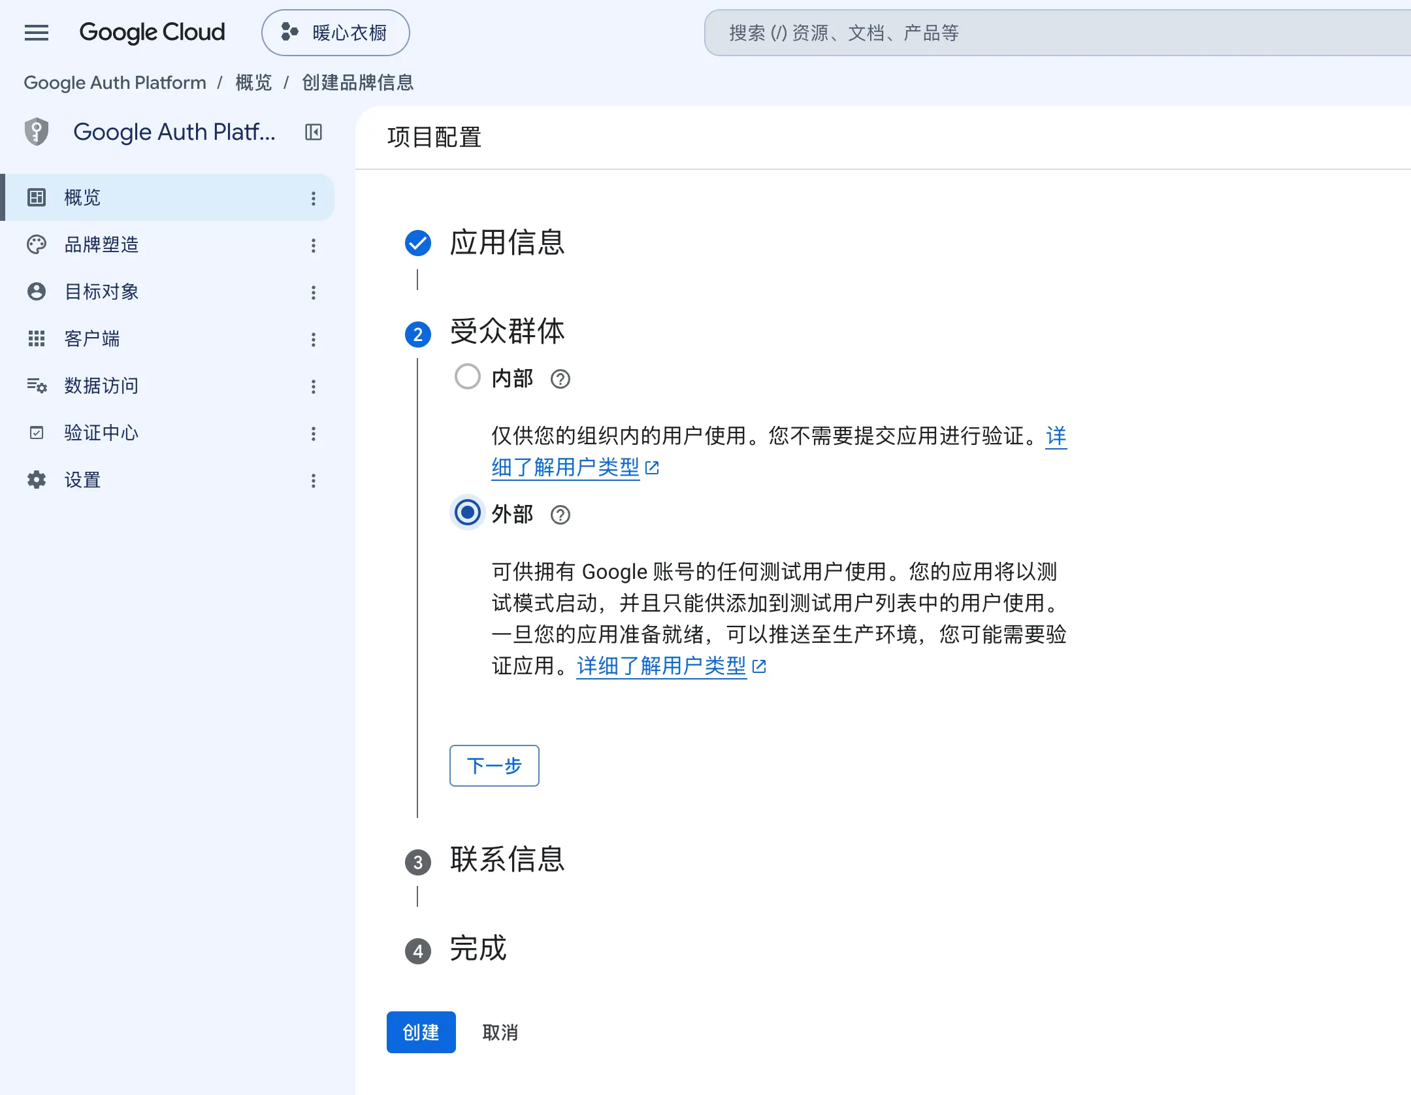
Task: Click the step 2 受众群体 number badge
Action: pyautogui.click(x=418, y=335)
